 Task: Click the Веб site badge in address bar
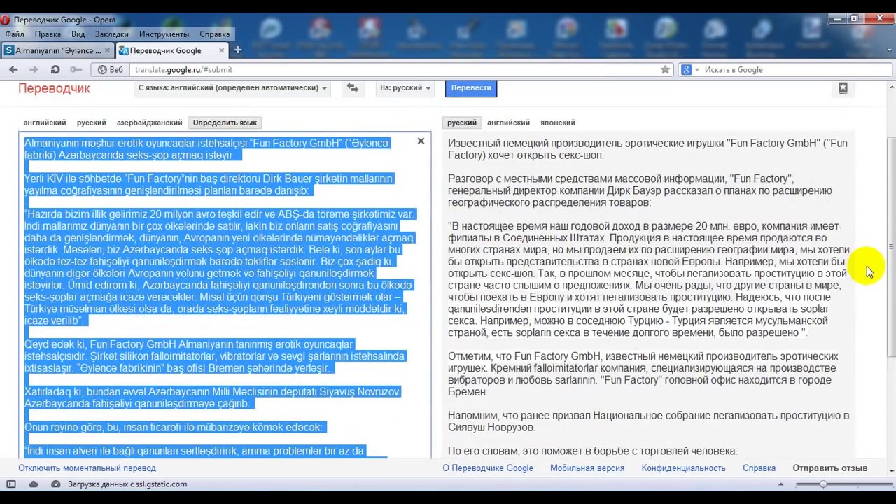(x=111, y=69)
